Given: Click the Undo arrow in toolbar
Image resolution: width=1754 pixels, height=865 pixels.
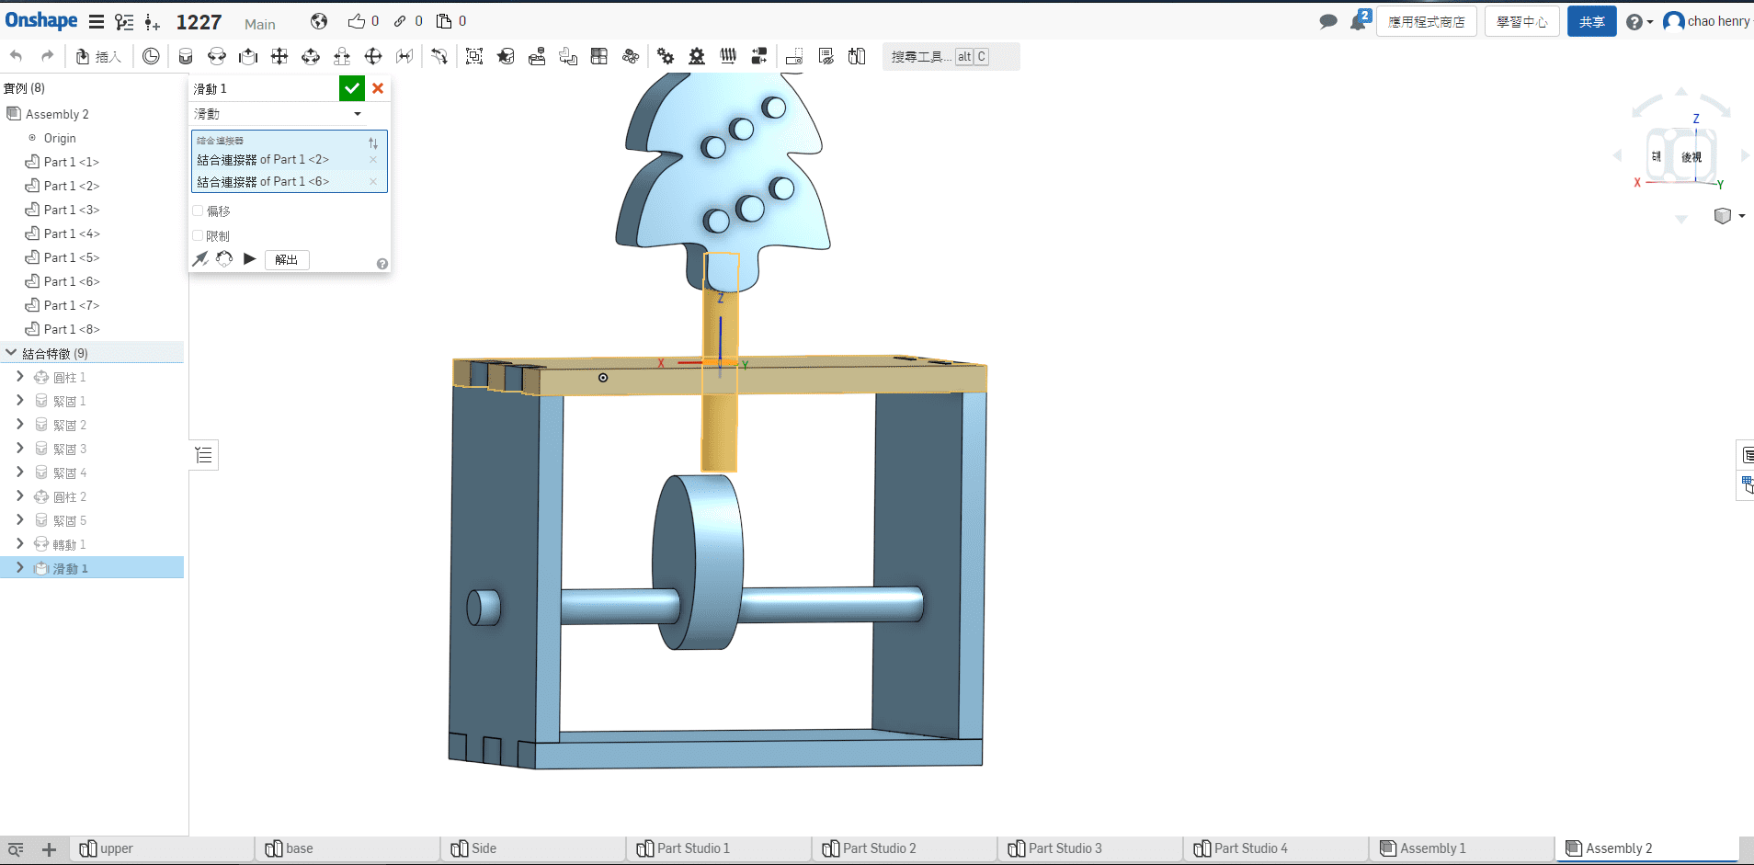Looking at the screenshot, I should [17, 57].
